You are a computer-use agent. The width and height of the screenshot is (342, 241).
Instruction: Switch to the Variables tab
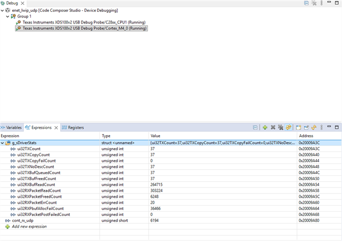tap(11, 128)
